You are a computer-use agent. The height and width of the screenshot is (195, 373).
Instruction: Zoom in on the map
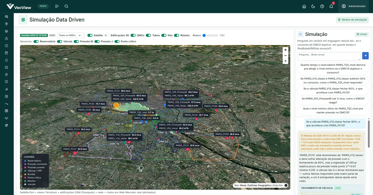coord(285,50)
